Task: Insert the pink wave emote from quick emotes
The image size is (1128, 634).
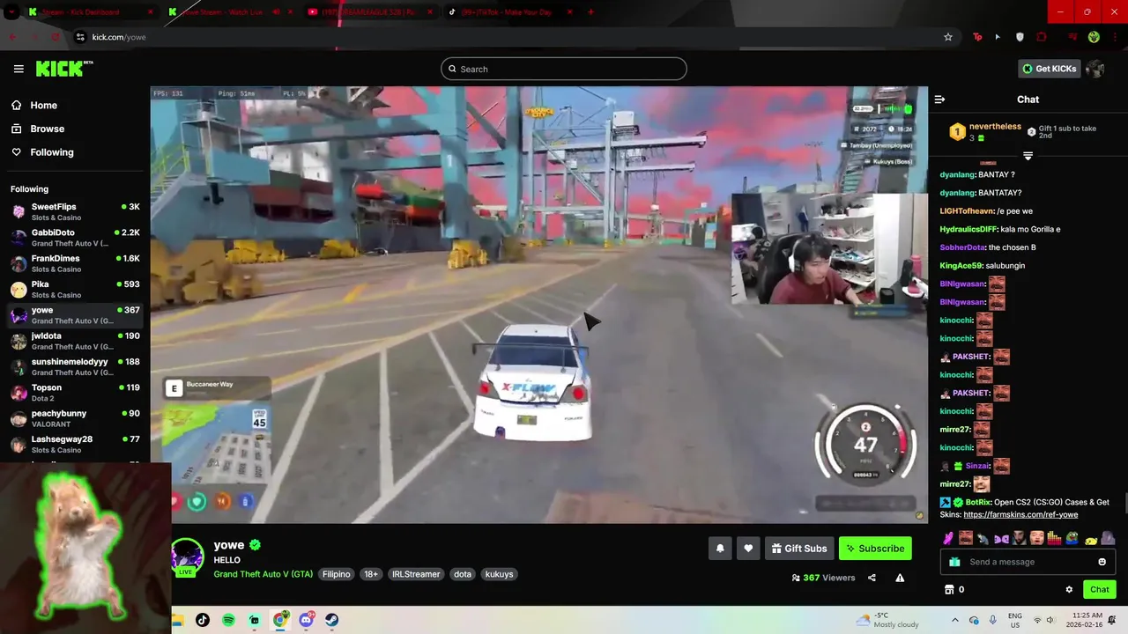Action: coord(948,537)
